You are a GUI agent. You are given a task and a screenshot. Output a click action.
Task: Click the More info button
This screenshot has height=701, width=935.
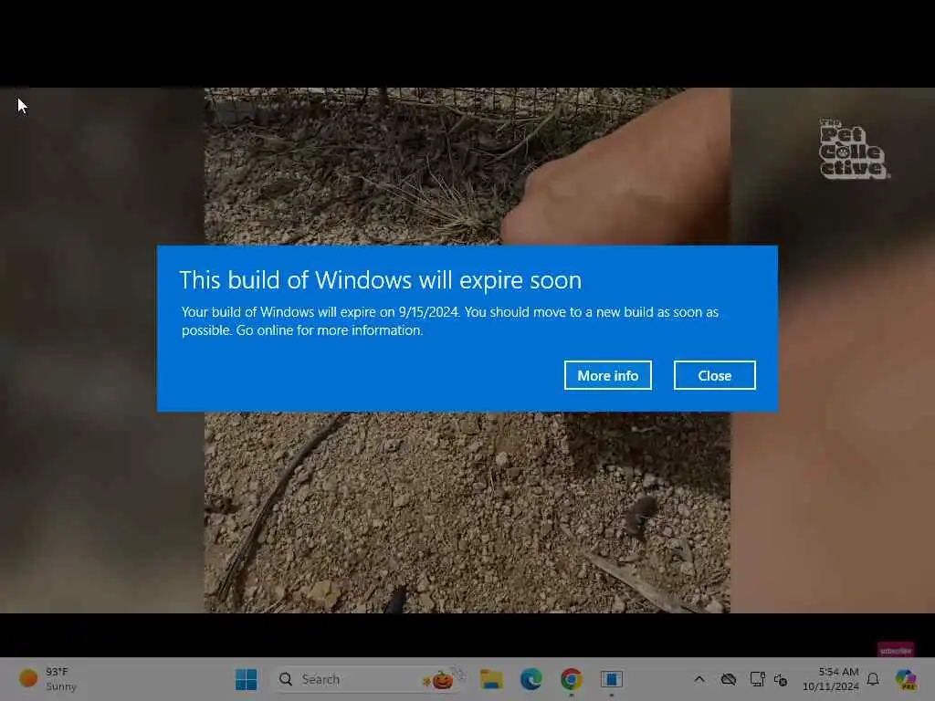[x=607, y=375]
